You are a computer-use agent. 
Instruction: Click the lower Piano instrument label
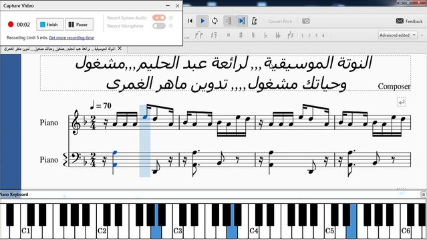click(x=49, y=159)
